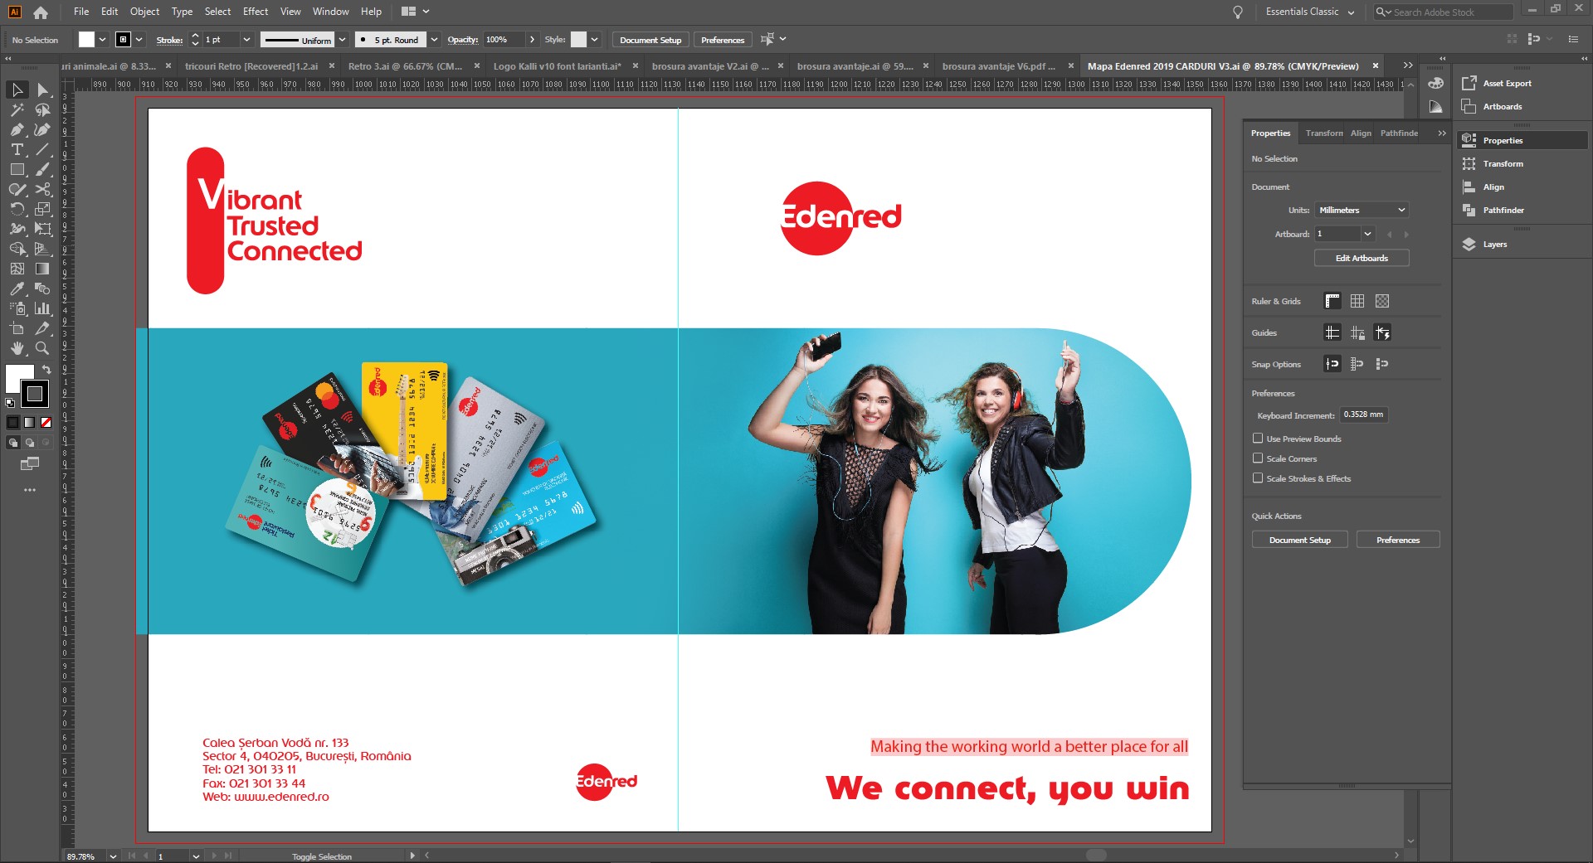Open the Units dropdown showing Millimeters
This screenshot has width=1593, height=863.
[1362, 210]
